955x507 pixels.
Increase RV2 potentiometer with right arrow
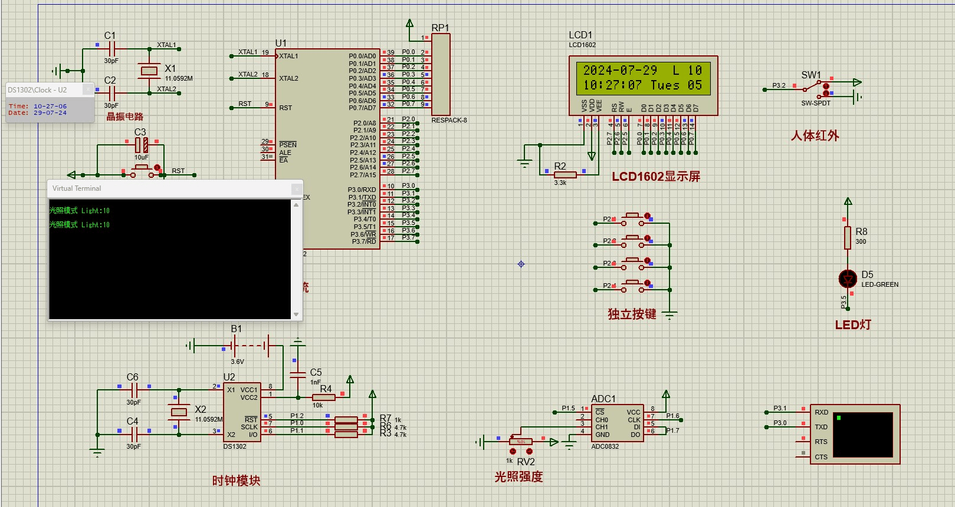[529, 451]
